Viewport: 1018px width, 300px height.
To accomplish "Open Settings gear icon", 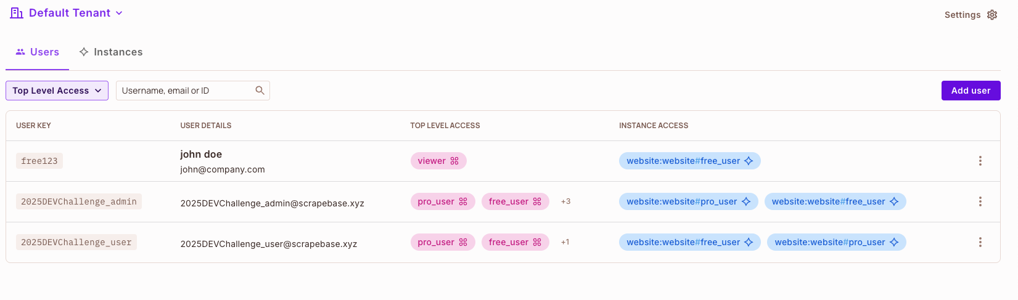I will (x=992, y=15).
